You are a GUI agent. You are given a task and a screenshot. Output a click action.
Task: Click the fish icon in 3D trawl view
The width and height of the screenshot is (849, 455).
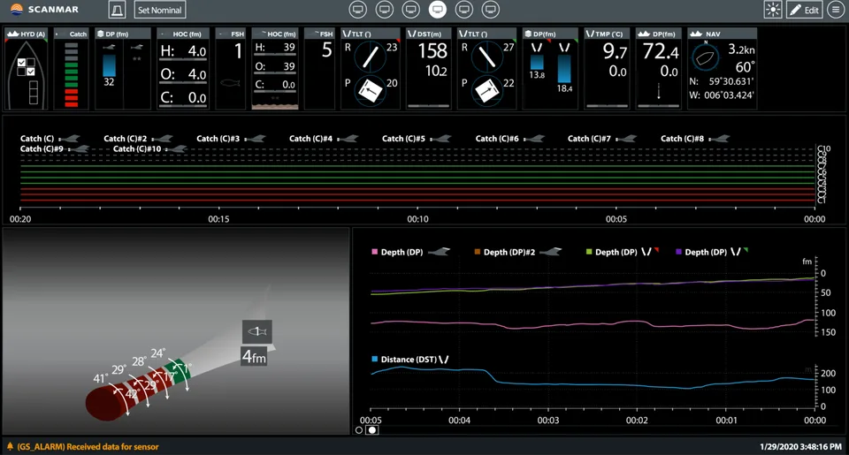[256, 331]
